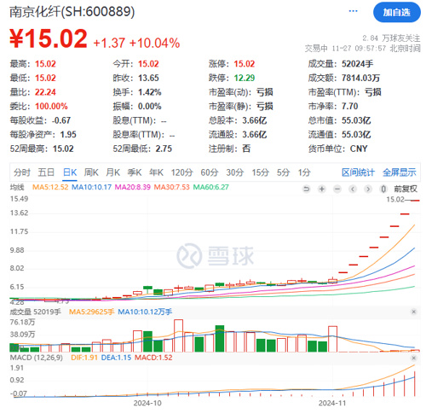Viewport: 426px width, 414px height.
Task: Open 区间统计 link
Action: (x=358, y=172)
